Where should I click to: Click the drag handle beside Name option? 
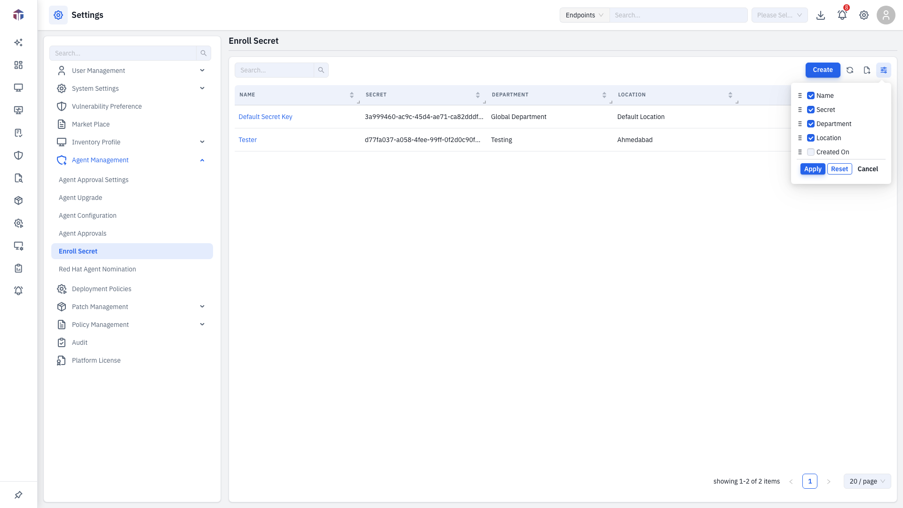coord(800,95)
